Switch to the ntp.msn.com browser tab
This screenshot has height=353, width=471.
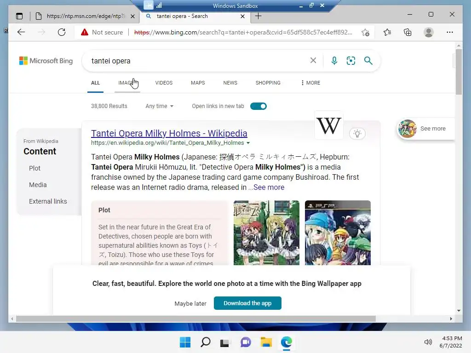[x=85, y=16]
